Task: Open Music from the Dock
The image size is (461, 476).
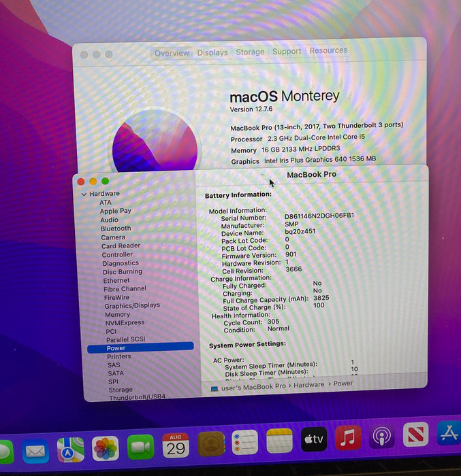Action: click(348, 437)
